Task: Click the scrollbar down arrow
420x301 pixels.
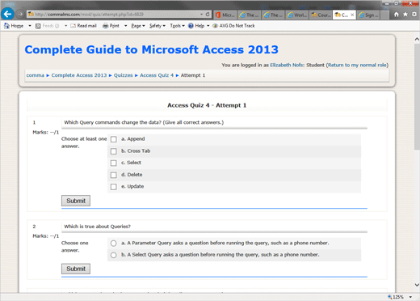Action: pyautogui.click(x=417, y=285)
